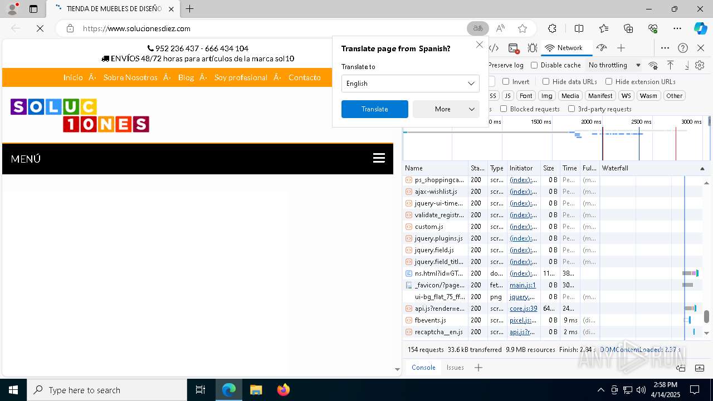Open No throttling dropdown
The width and height of the screenshot is (713, 401).
614,65
